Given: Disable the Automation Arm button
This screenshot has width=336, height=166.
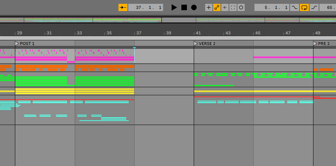Looking at the screenshot, I should click(x=217, y=8).
